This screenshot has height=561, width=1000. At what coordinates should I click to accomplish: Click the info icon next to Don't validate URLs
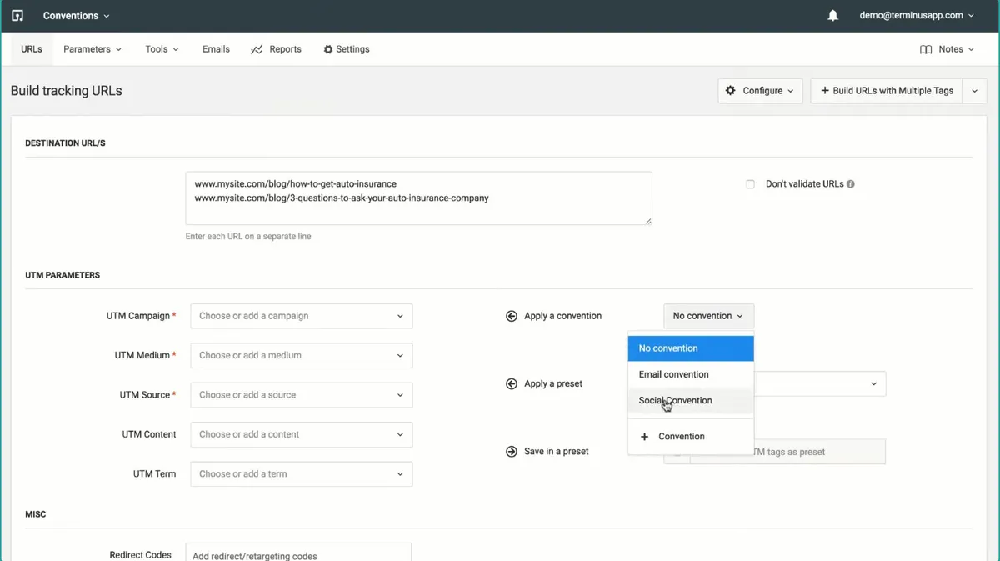point(849,183)
